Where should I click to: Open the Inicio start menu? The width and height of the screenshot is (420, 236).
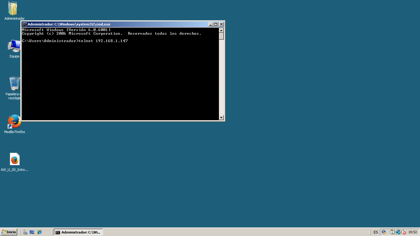9,232
